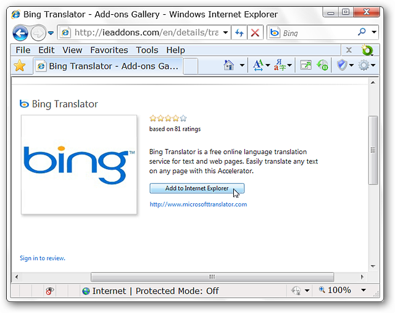Expand the zoom level dropdown arrow

pyautogui.click(x=364, y=290)
